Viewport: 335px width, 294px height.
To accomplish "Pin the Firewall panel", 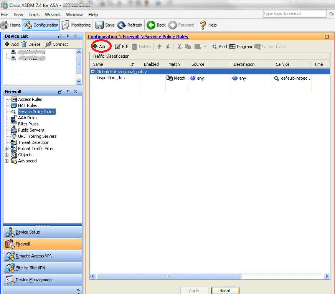I will [x=68, y=92].
